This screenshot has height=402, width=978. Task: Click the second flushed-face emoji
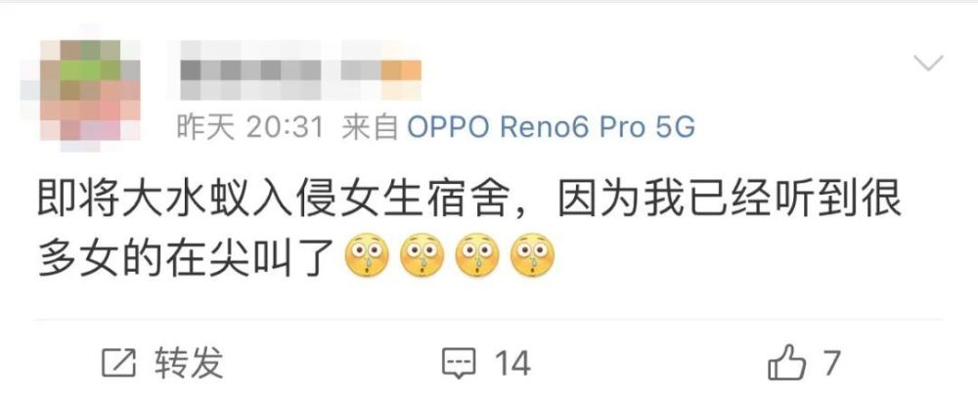(422, 256)
